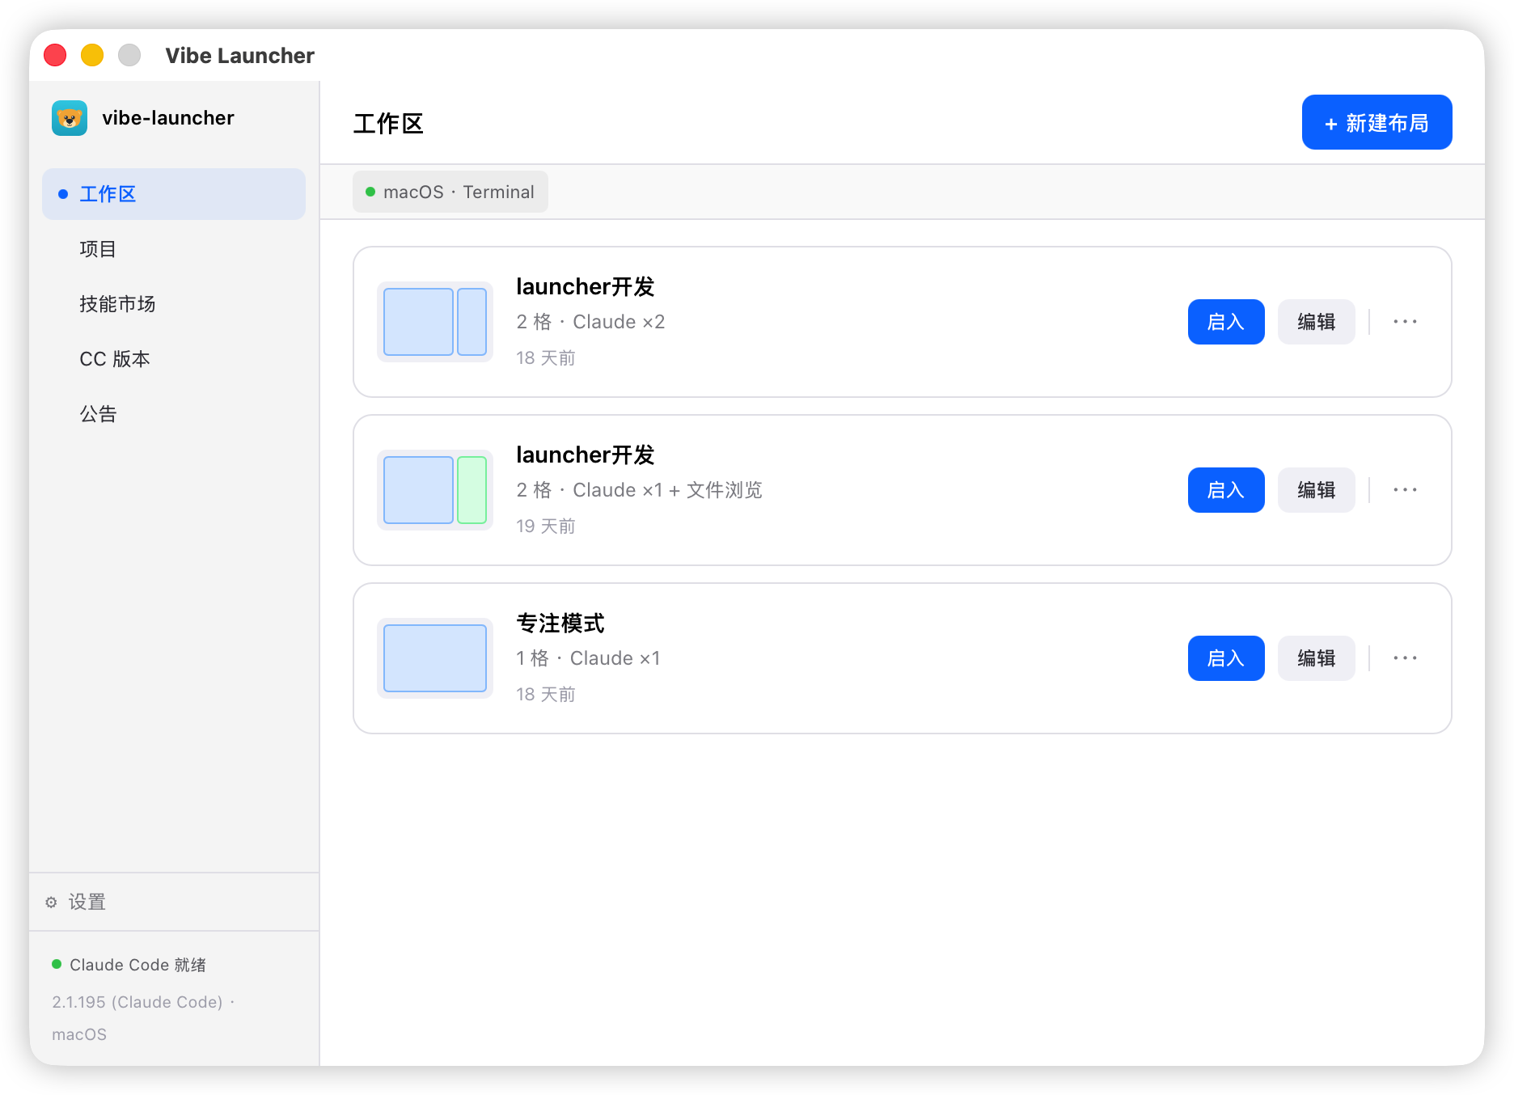Click the layout thumbnail with the green file pane
Image resolution: width=1514 pixels, height=1095 pixels.
(x=435, y=490)
